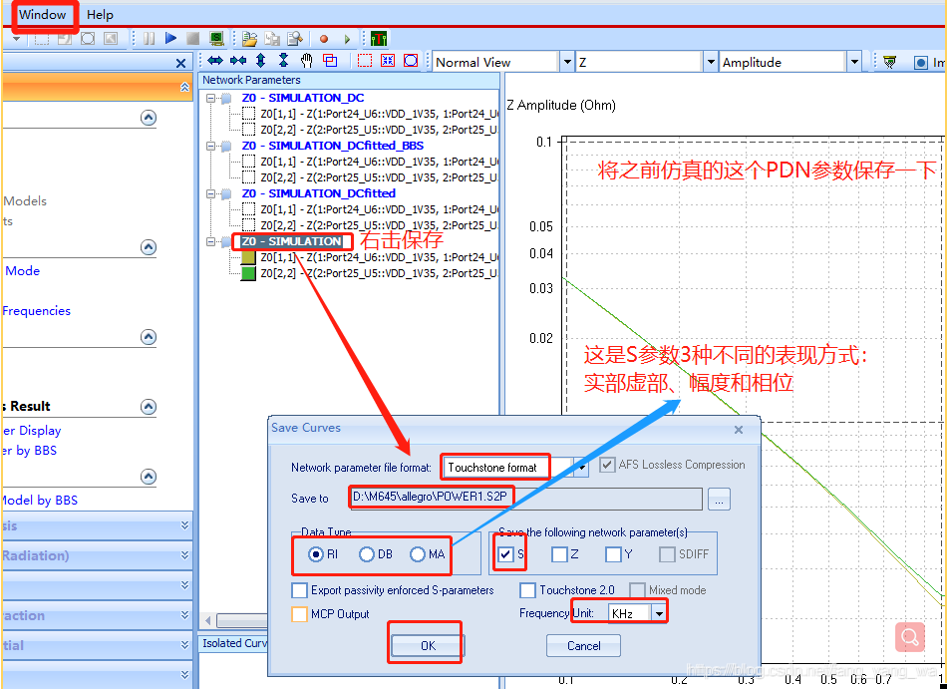Check the Y network parameter checkbox
The image size is (947, 689).
click(614, 554)
